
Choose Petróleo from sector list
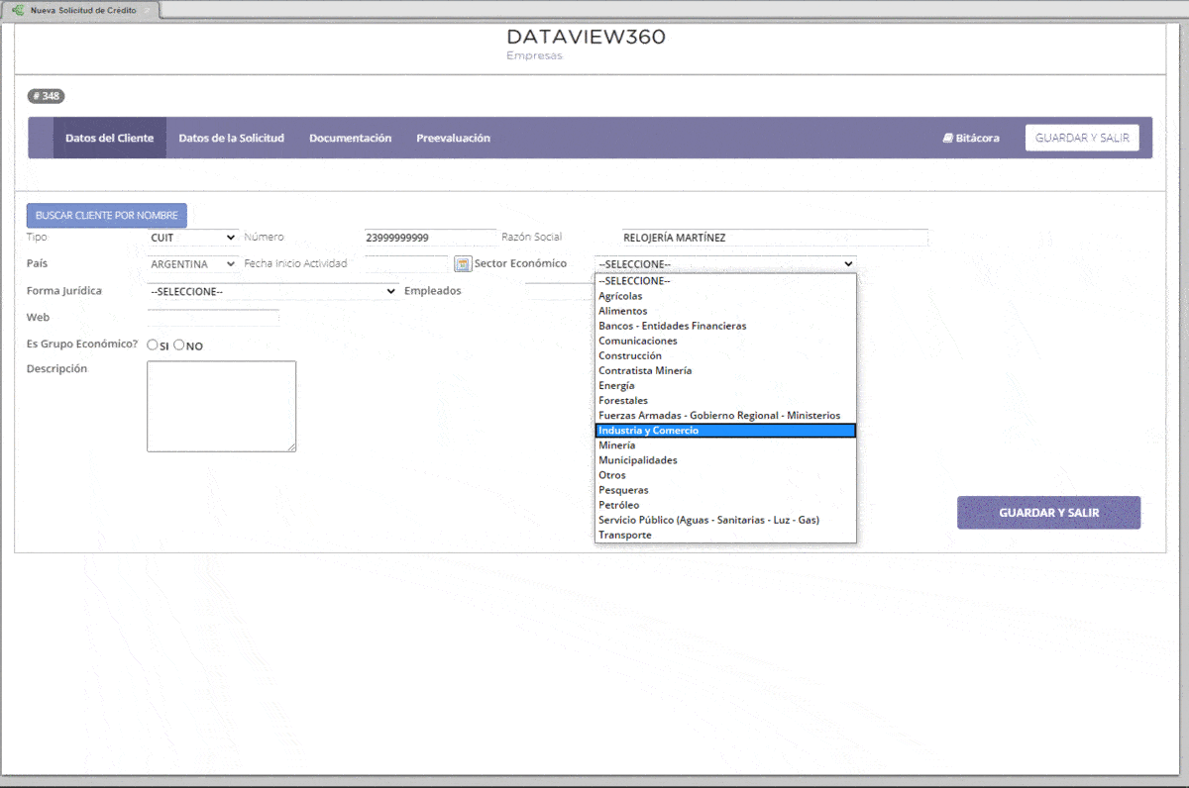725,505
